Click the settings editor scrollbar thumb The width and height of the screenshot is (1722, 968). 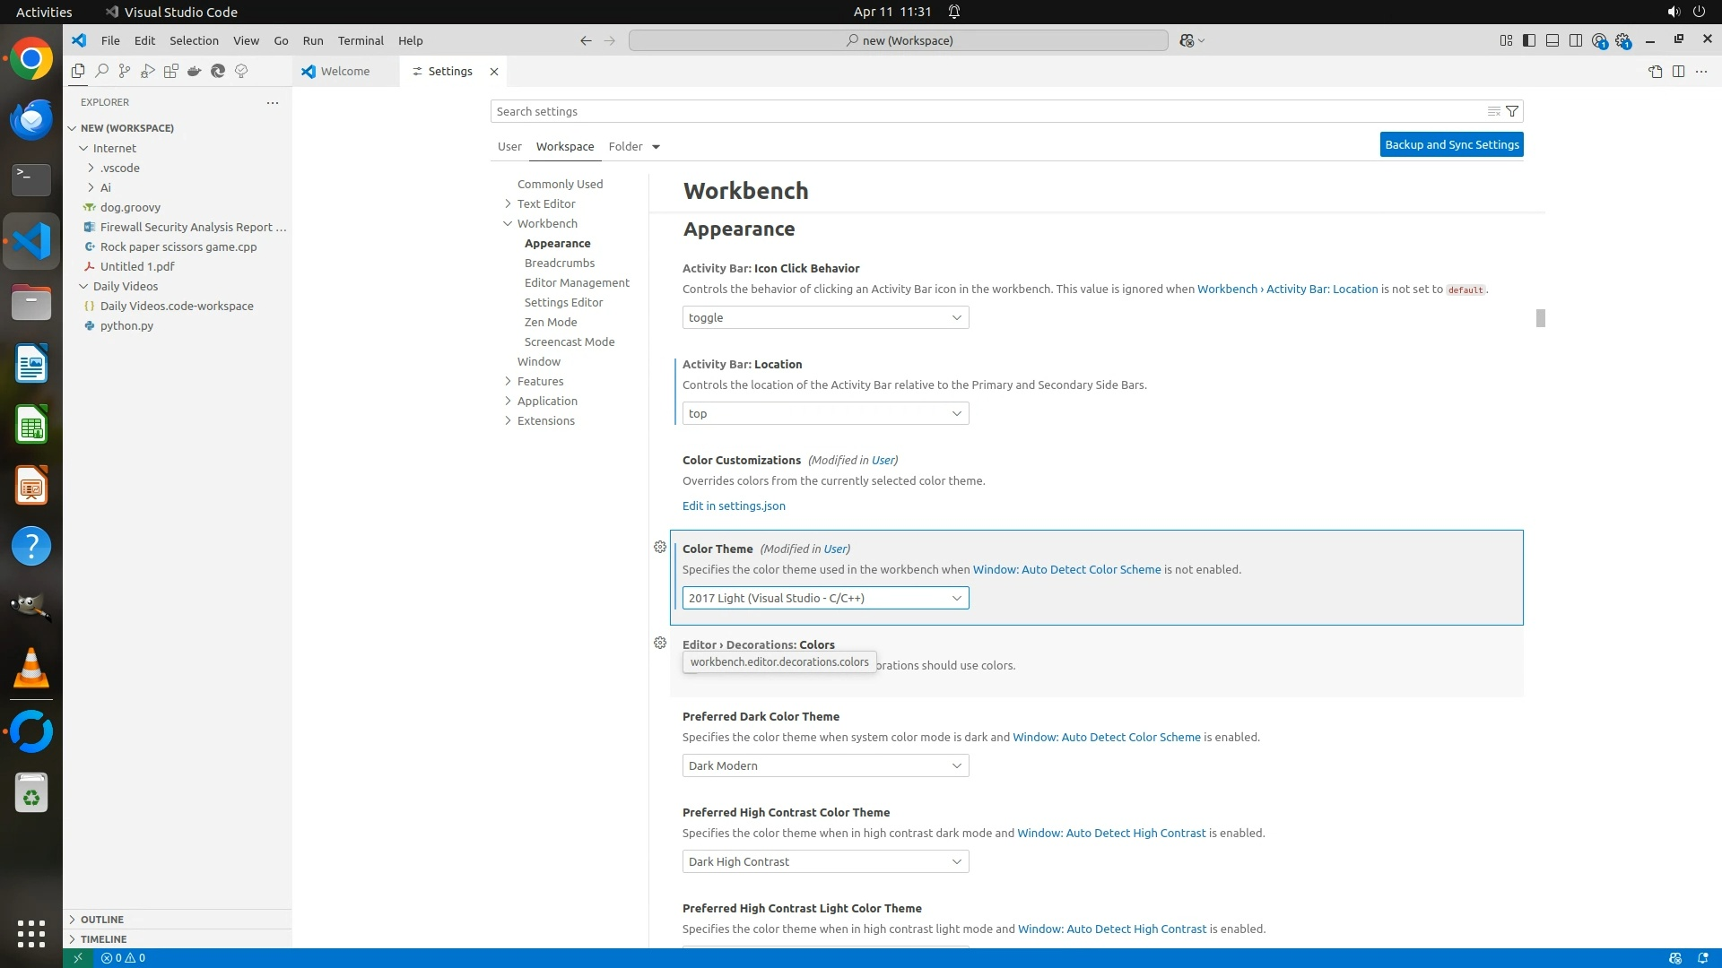1541,318
